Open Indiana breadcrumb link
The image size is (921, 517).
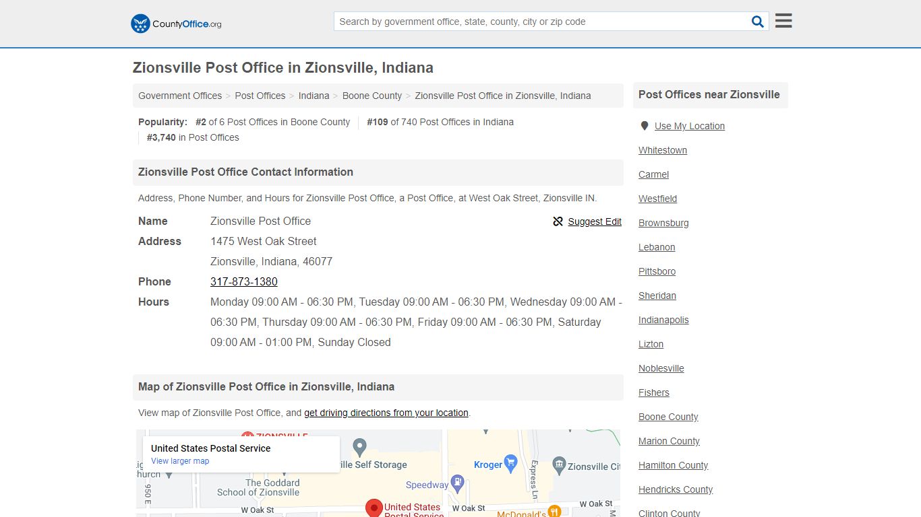coord(314,96)
